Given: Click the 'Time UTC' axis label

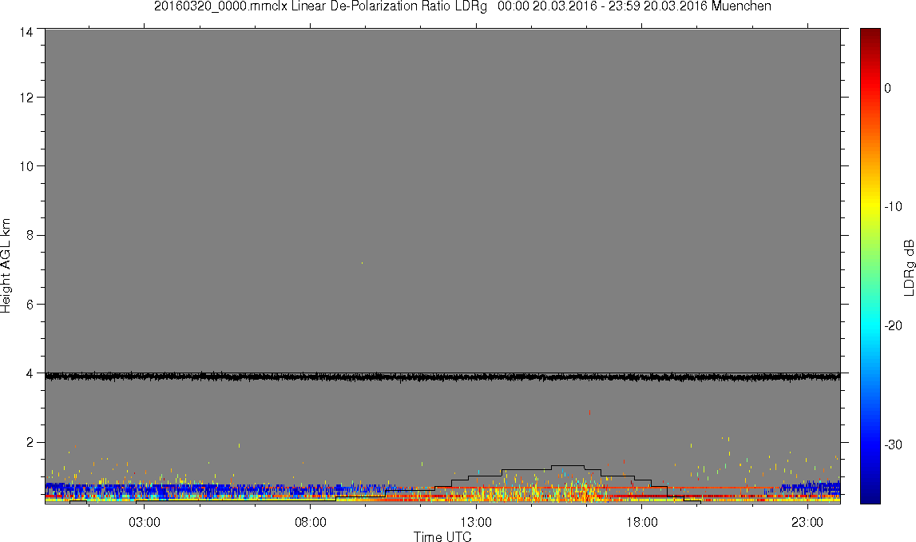Looking at the screenshot, I should tap(442, 536).
